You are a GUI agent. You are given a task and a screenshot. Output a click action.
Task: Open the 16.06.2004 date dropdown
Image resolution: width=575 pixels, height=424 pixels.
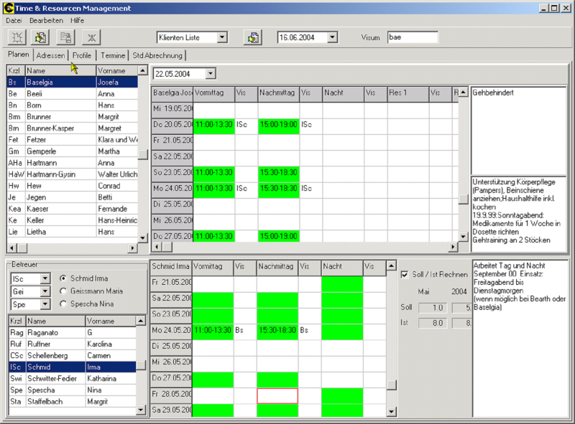click(332, 37)
